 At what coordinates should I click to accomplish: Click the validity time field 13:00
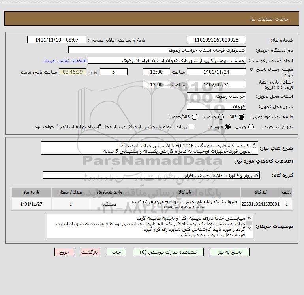click(156, 84)
